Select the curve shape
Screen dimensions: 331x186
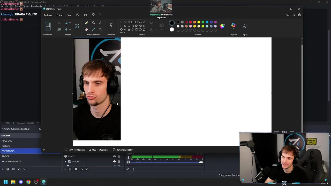click(x=125, y=22)
